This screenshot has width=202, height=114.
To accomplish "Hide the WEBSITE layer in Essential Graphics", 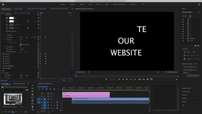I will (183, 39).
